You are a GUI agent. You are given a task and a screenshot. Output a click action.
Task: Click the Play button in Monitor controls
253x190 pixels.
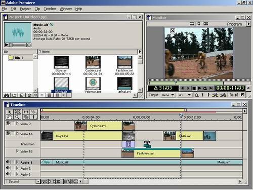pos(199,88)
